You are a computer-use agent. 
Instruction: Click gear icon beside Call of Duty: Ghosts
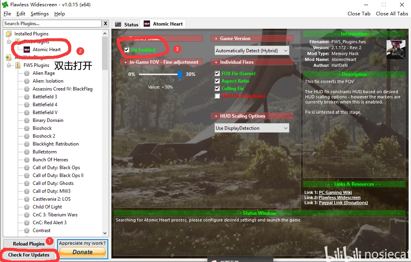[27, 183]
